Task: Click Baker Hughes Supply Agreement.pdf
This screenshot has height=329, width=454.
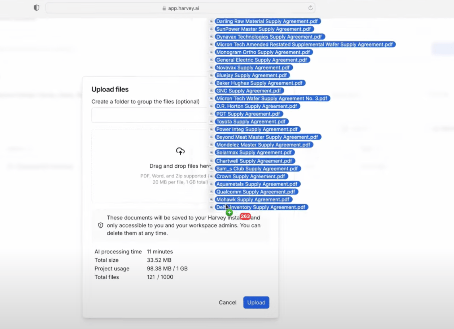Action: coord(260,83)
